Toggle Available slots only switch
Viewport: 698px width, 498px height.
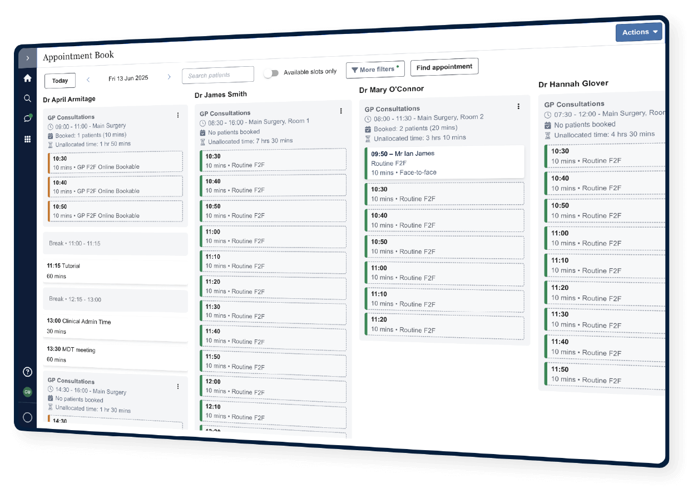(271, 73)
